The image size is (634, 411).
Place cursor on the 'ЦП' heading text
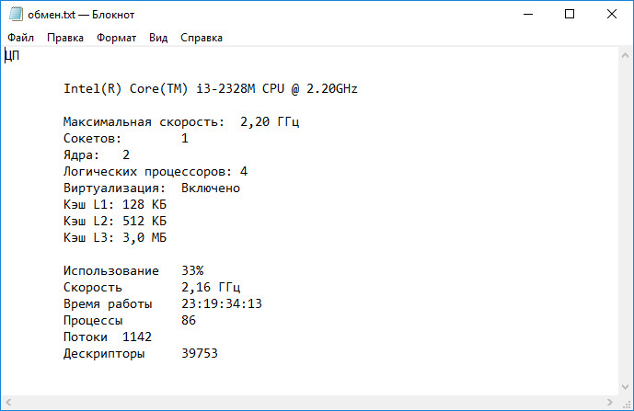(12, 55)
